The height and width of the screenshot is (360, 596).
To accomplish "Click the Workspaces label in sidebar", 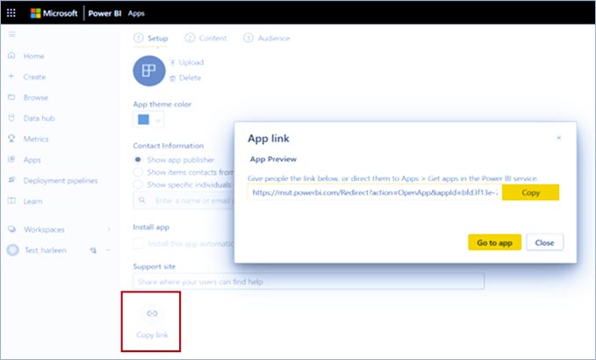I will pyautogui.click(x=44, y=229).
